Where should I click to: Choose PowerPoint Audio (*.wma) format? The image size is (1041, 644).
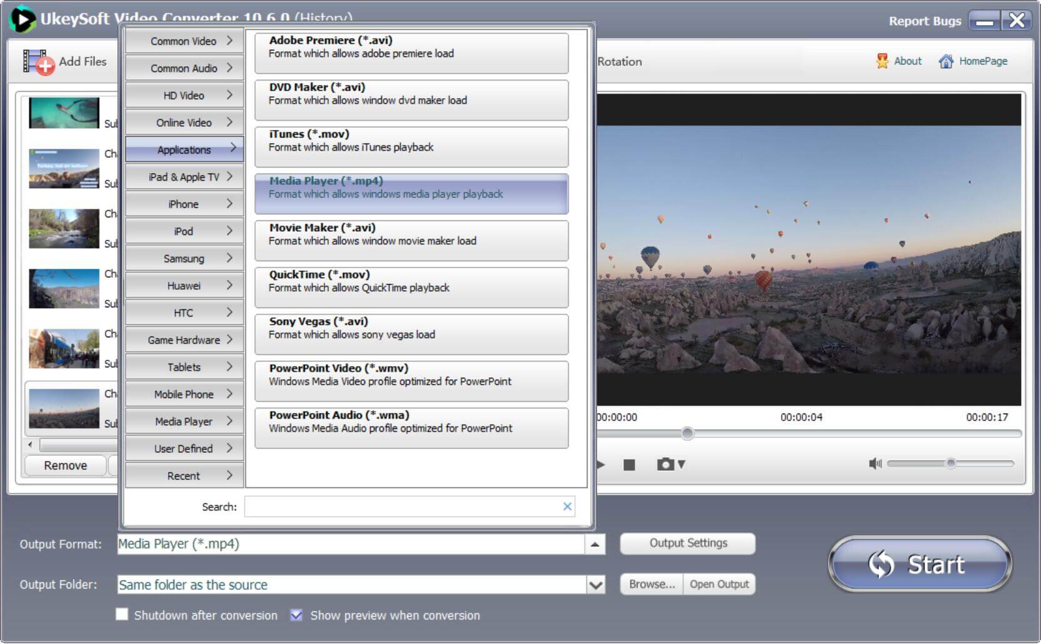click(x=411, y=428)
